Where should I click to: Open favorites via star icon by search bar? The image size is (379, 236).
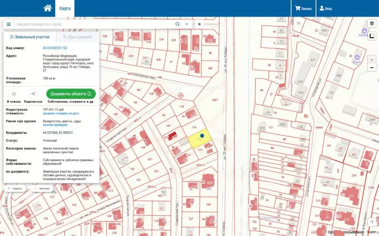point(199,24)
